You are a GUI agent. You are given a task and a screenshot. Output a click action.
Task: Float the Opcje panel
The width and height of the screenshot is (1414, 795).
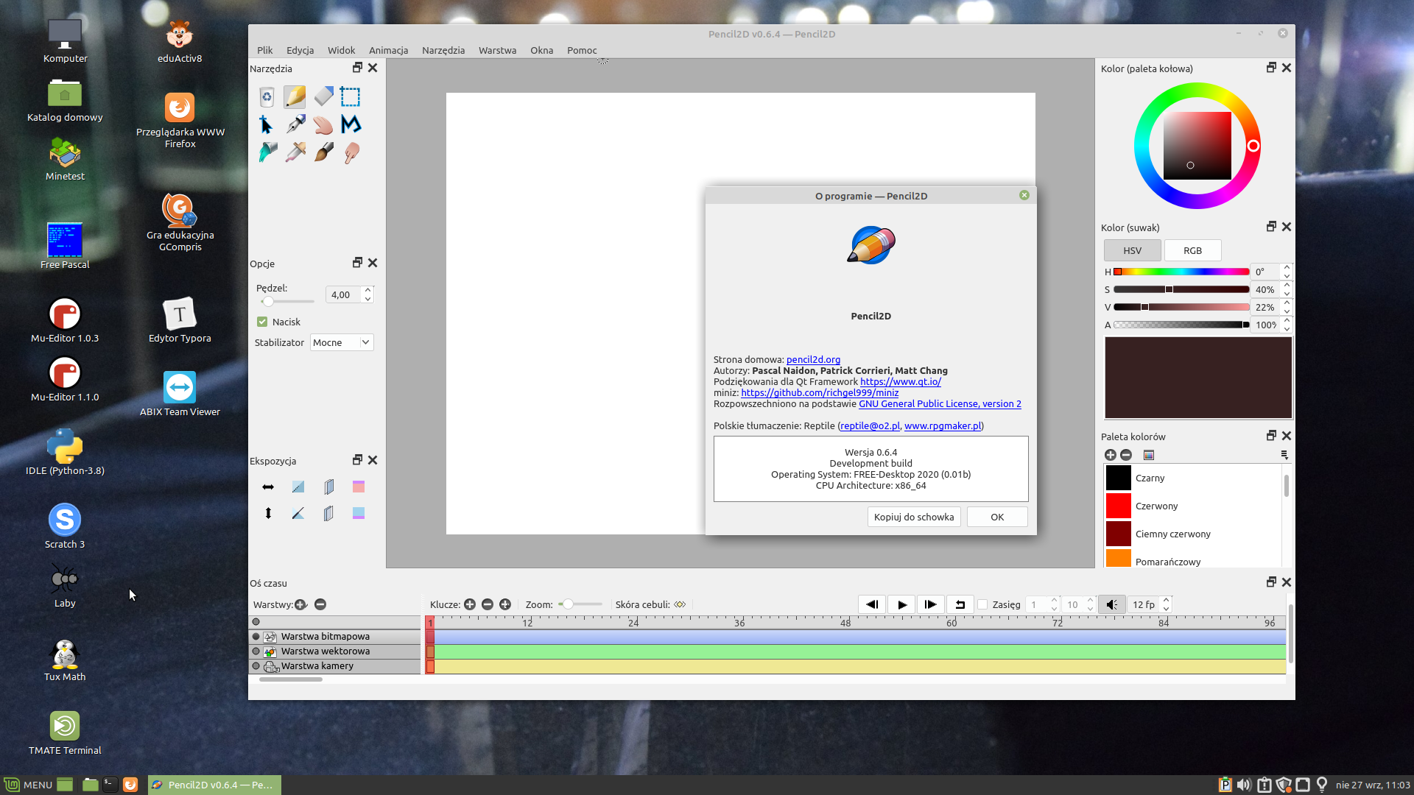coord(357,263)
